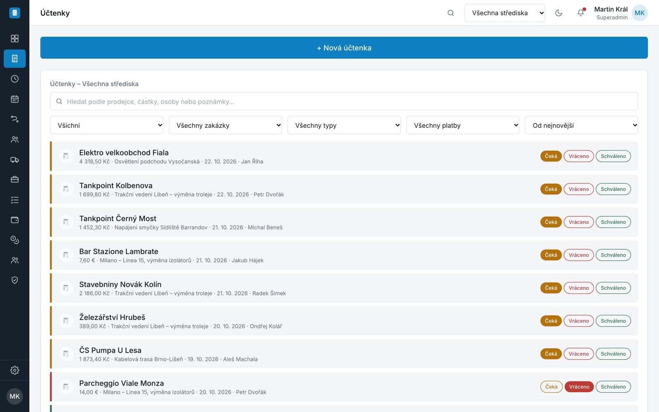The height and width of the screenshot is (412, 659).
Task: Open the Všechny typy filter dropdown
Action: [344, 125]
